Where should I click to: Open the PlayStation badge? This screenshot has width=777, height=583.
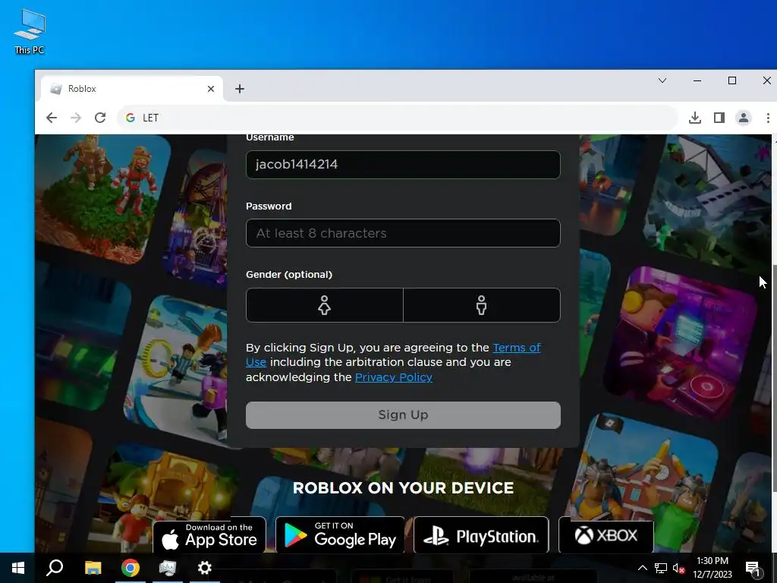pyautogui.click(x=480, y=535)
